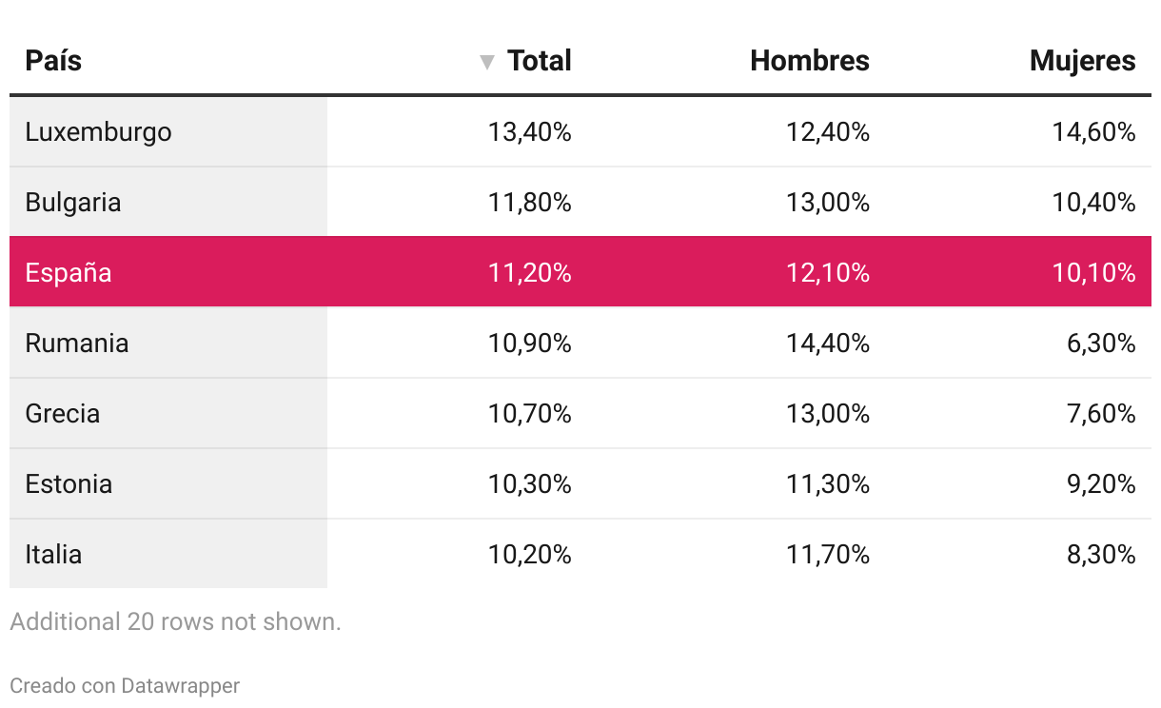Click the Luxemburgo country cell
Image resolution: width=1161 pixels, height=708 pixels.
tap(98, 131)
